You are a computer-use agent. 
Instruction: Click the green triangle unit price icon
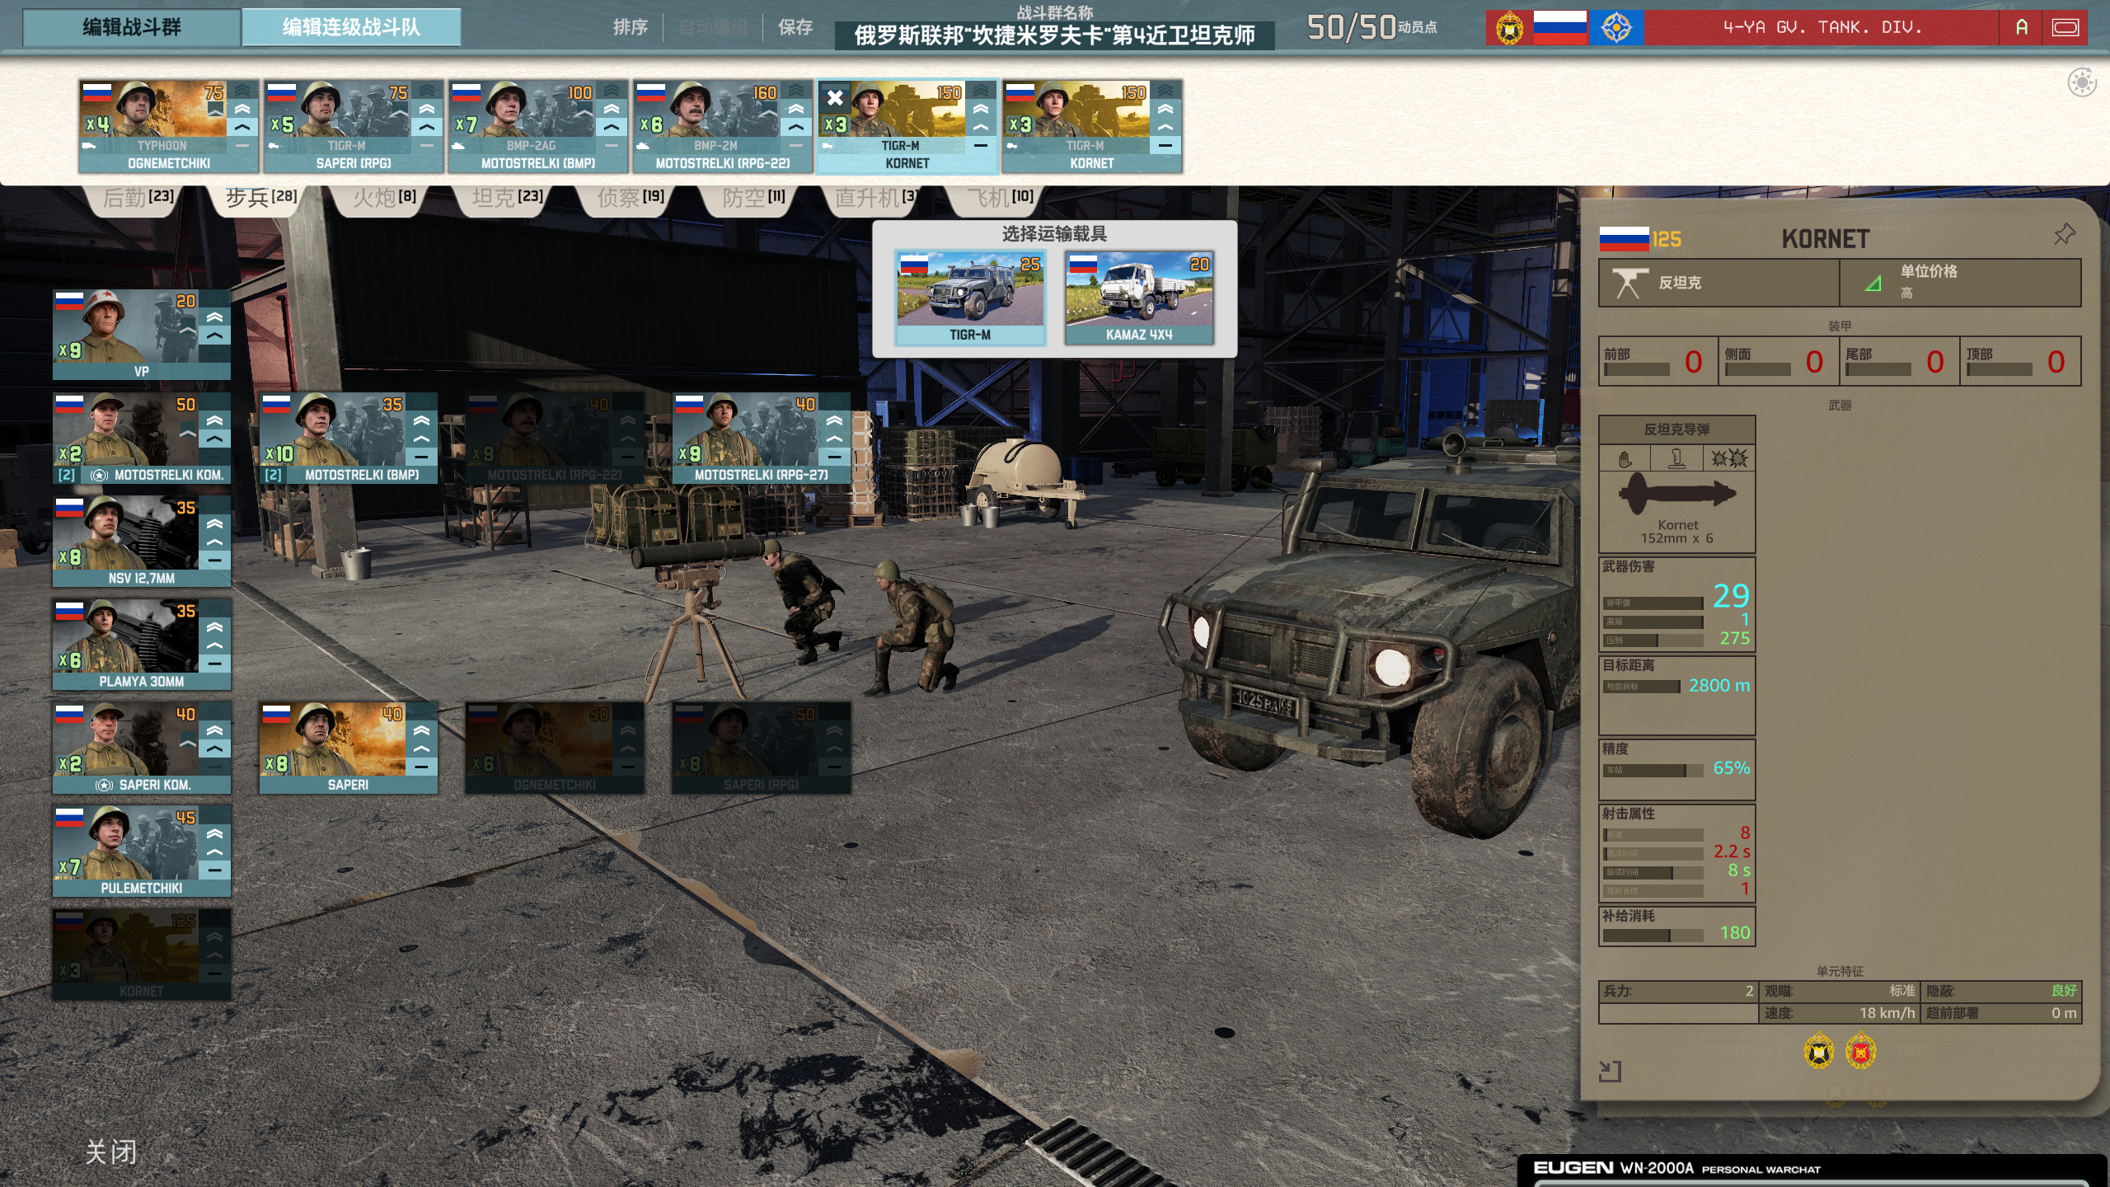(1873, 283)
